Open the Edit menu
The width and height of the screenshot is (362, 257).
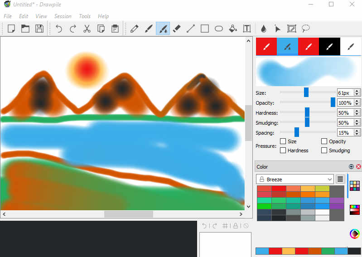24,16
